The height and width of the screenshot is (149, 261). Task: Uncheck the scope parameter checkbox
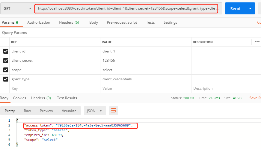coord(6,70)
